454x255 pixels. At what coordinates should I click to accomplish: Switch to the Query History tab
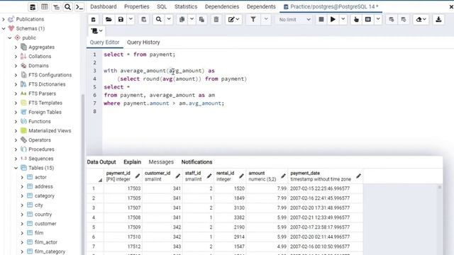143,42
